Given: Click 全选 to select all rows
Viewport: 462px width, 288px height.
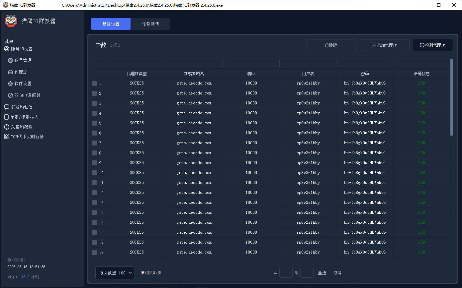Looking at the screenshot, I should tap(322, 273).
